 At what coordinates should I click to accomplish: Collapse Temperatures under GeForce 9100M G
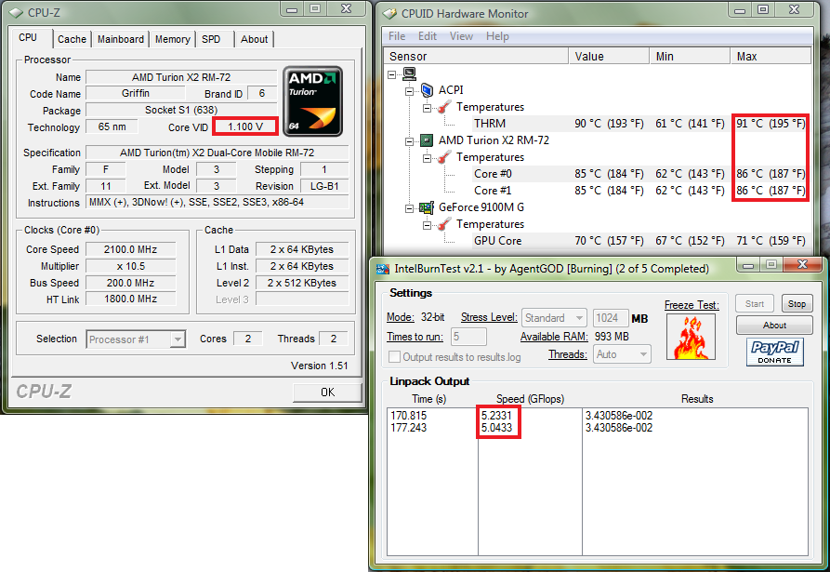click(427, 225)
